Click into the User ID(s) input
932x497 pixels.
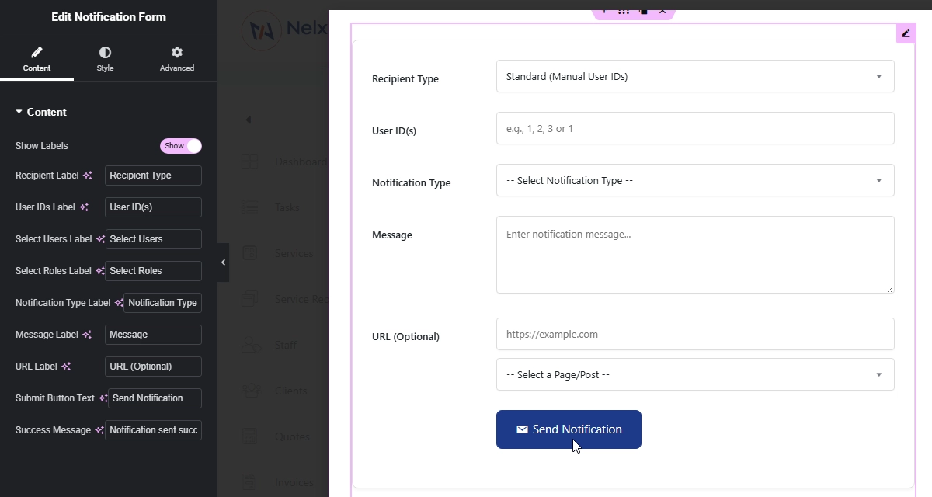[x=695, y=128]
